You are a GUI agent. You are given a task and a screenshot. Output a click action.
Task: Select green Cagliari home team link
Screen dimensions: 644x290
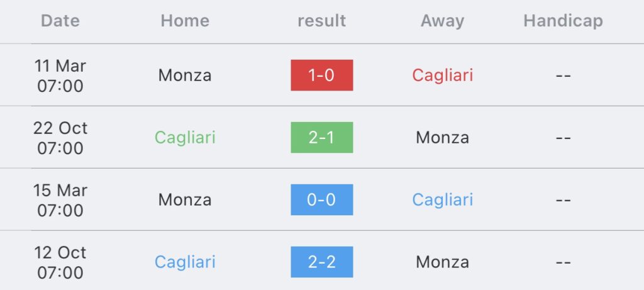tap(185, 138)
